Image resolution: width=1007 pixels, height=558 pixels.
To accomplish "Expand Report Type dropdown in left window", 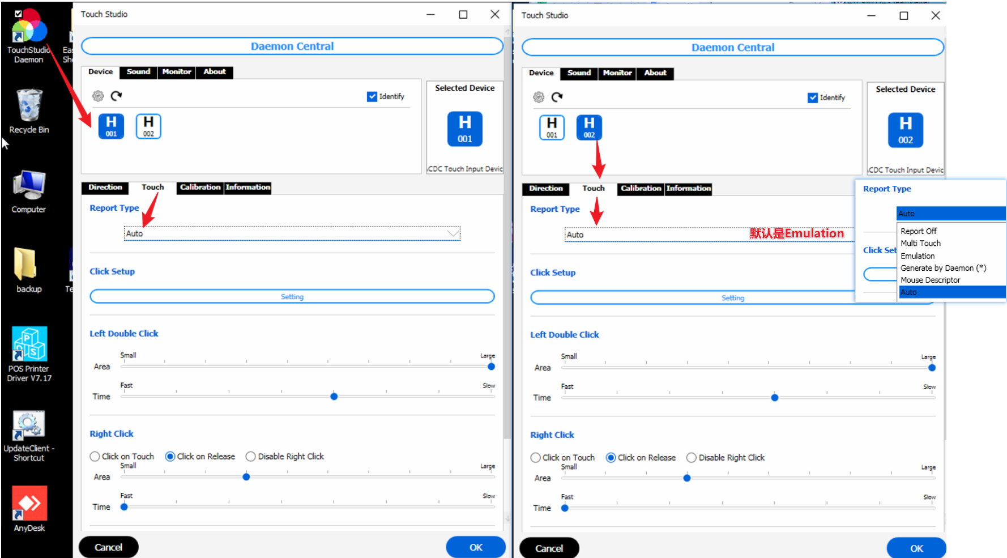I will tap(292, 233).
